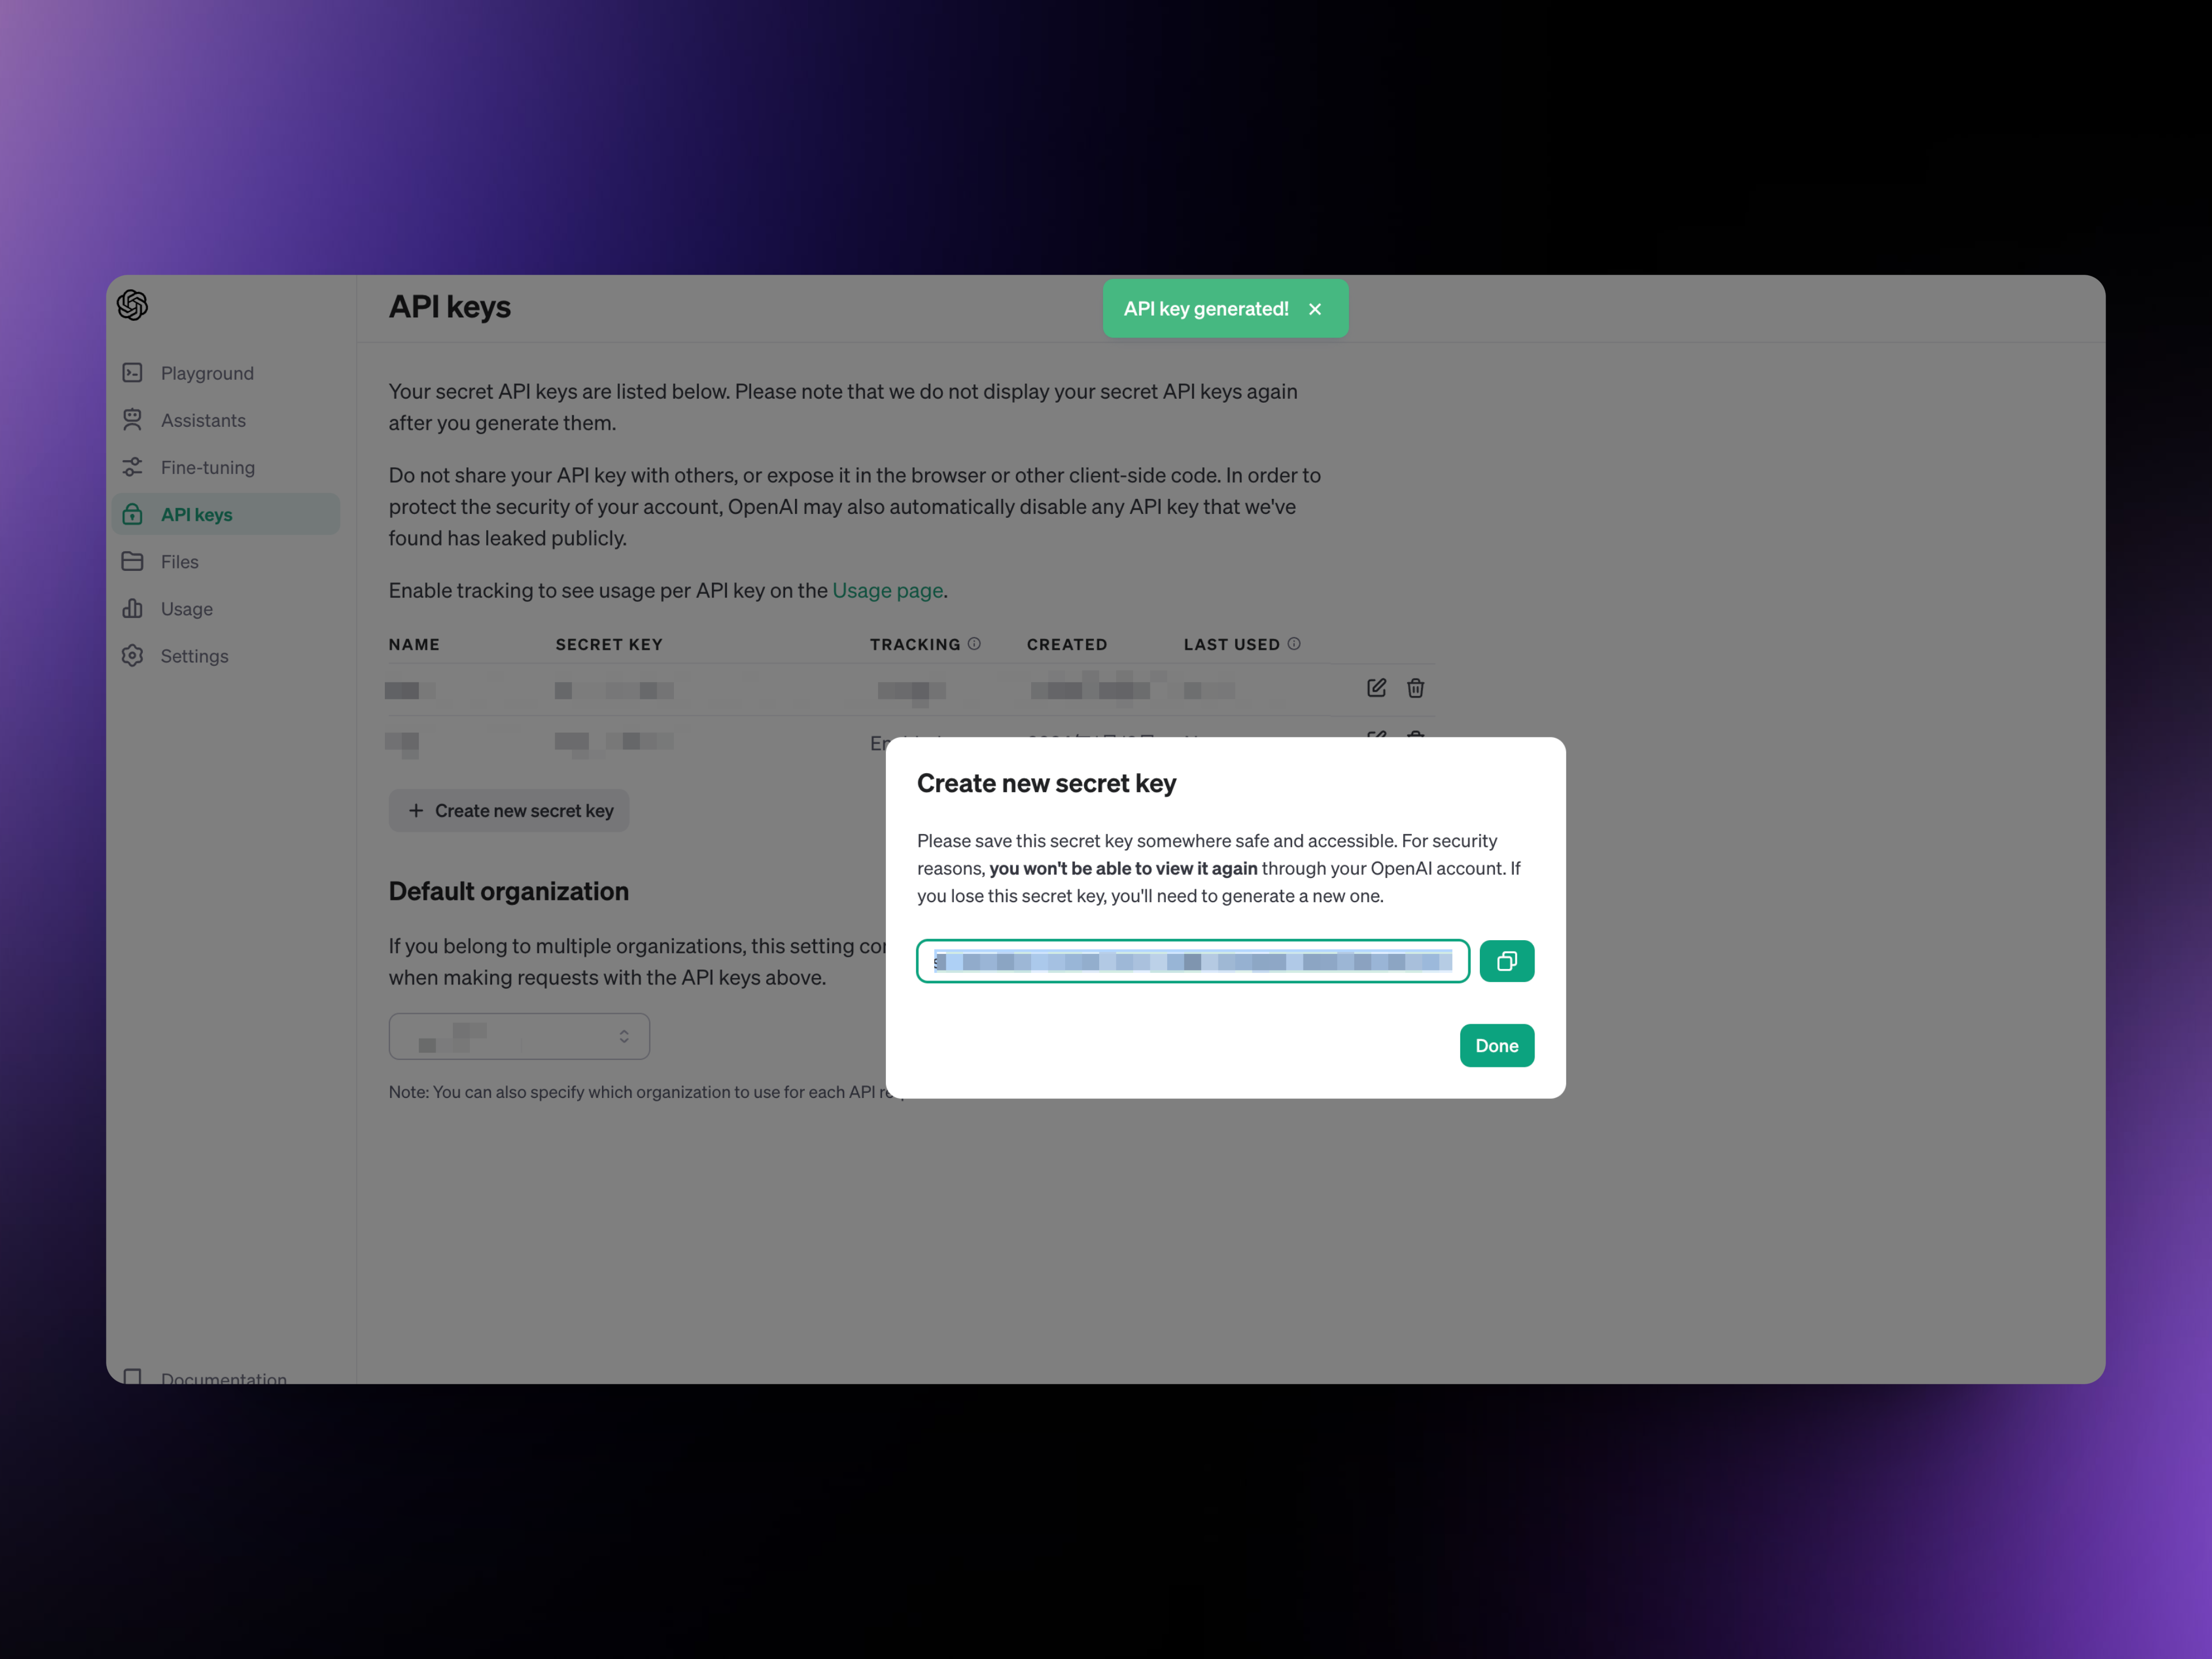
Task: Click the secret key text field
Action: (x=1193, y=961)
